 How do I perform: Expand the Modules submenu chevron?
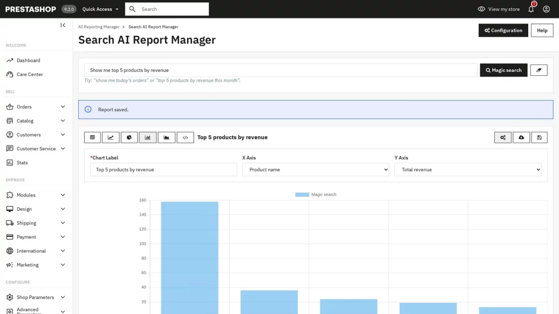(x=63, y=195)
